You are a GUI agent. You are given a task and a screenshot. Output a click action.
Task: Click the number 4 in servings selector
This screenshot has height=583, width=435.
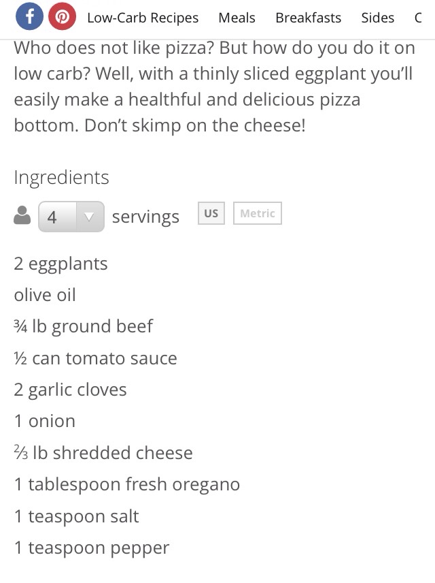pos(52,217)
